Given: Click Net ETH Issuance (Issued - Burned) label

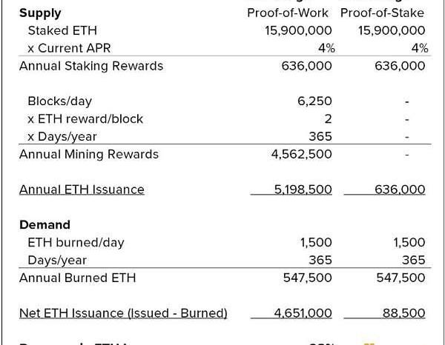Looking at the screenshot, I should coord(123,313).
